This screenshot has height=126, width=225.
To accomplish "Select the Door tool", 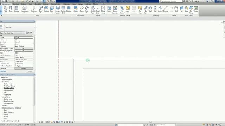I will pos(11,9).
